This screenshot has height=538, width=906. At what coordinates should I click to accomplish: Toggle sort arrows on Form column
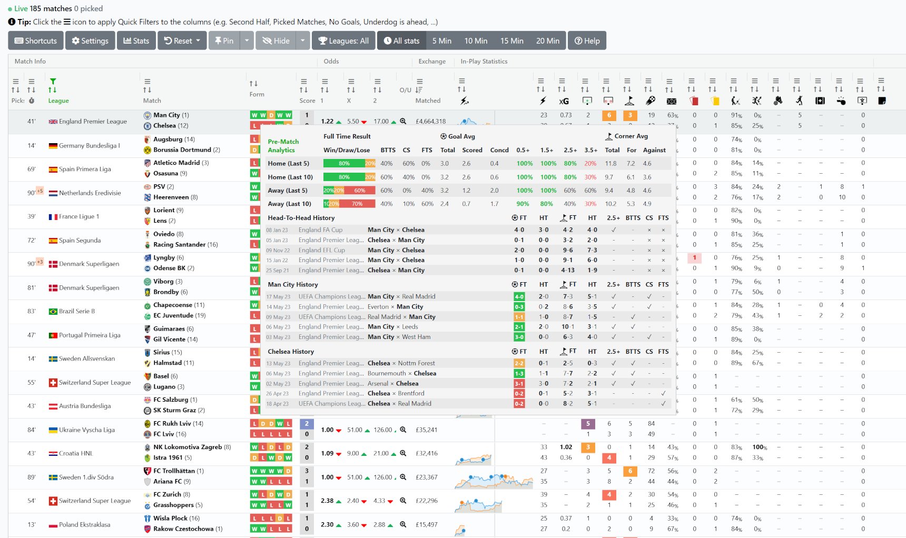tap(253, 84)
